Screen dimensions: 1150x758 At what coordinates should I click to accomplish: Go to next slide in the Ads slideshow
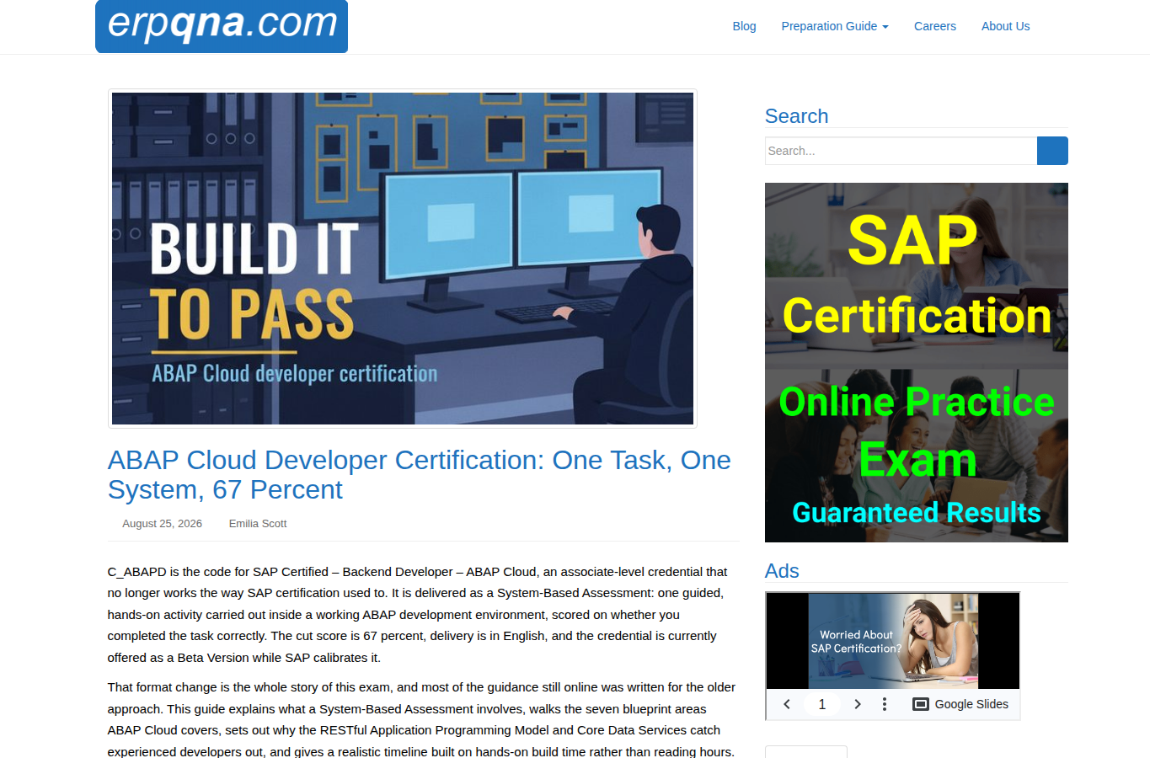click(858, 704)
